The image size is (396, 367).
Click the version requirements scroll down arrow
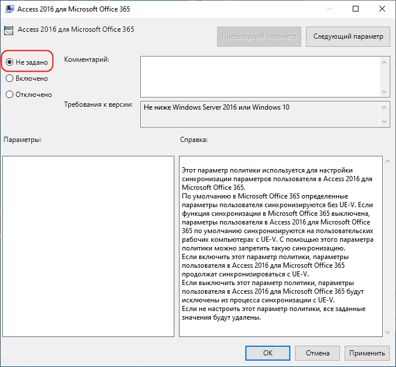[x=384, y=121]
